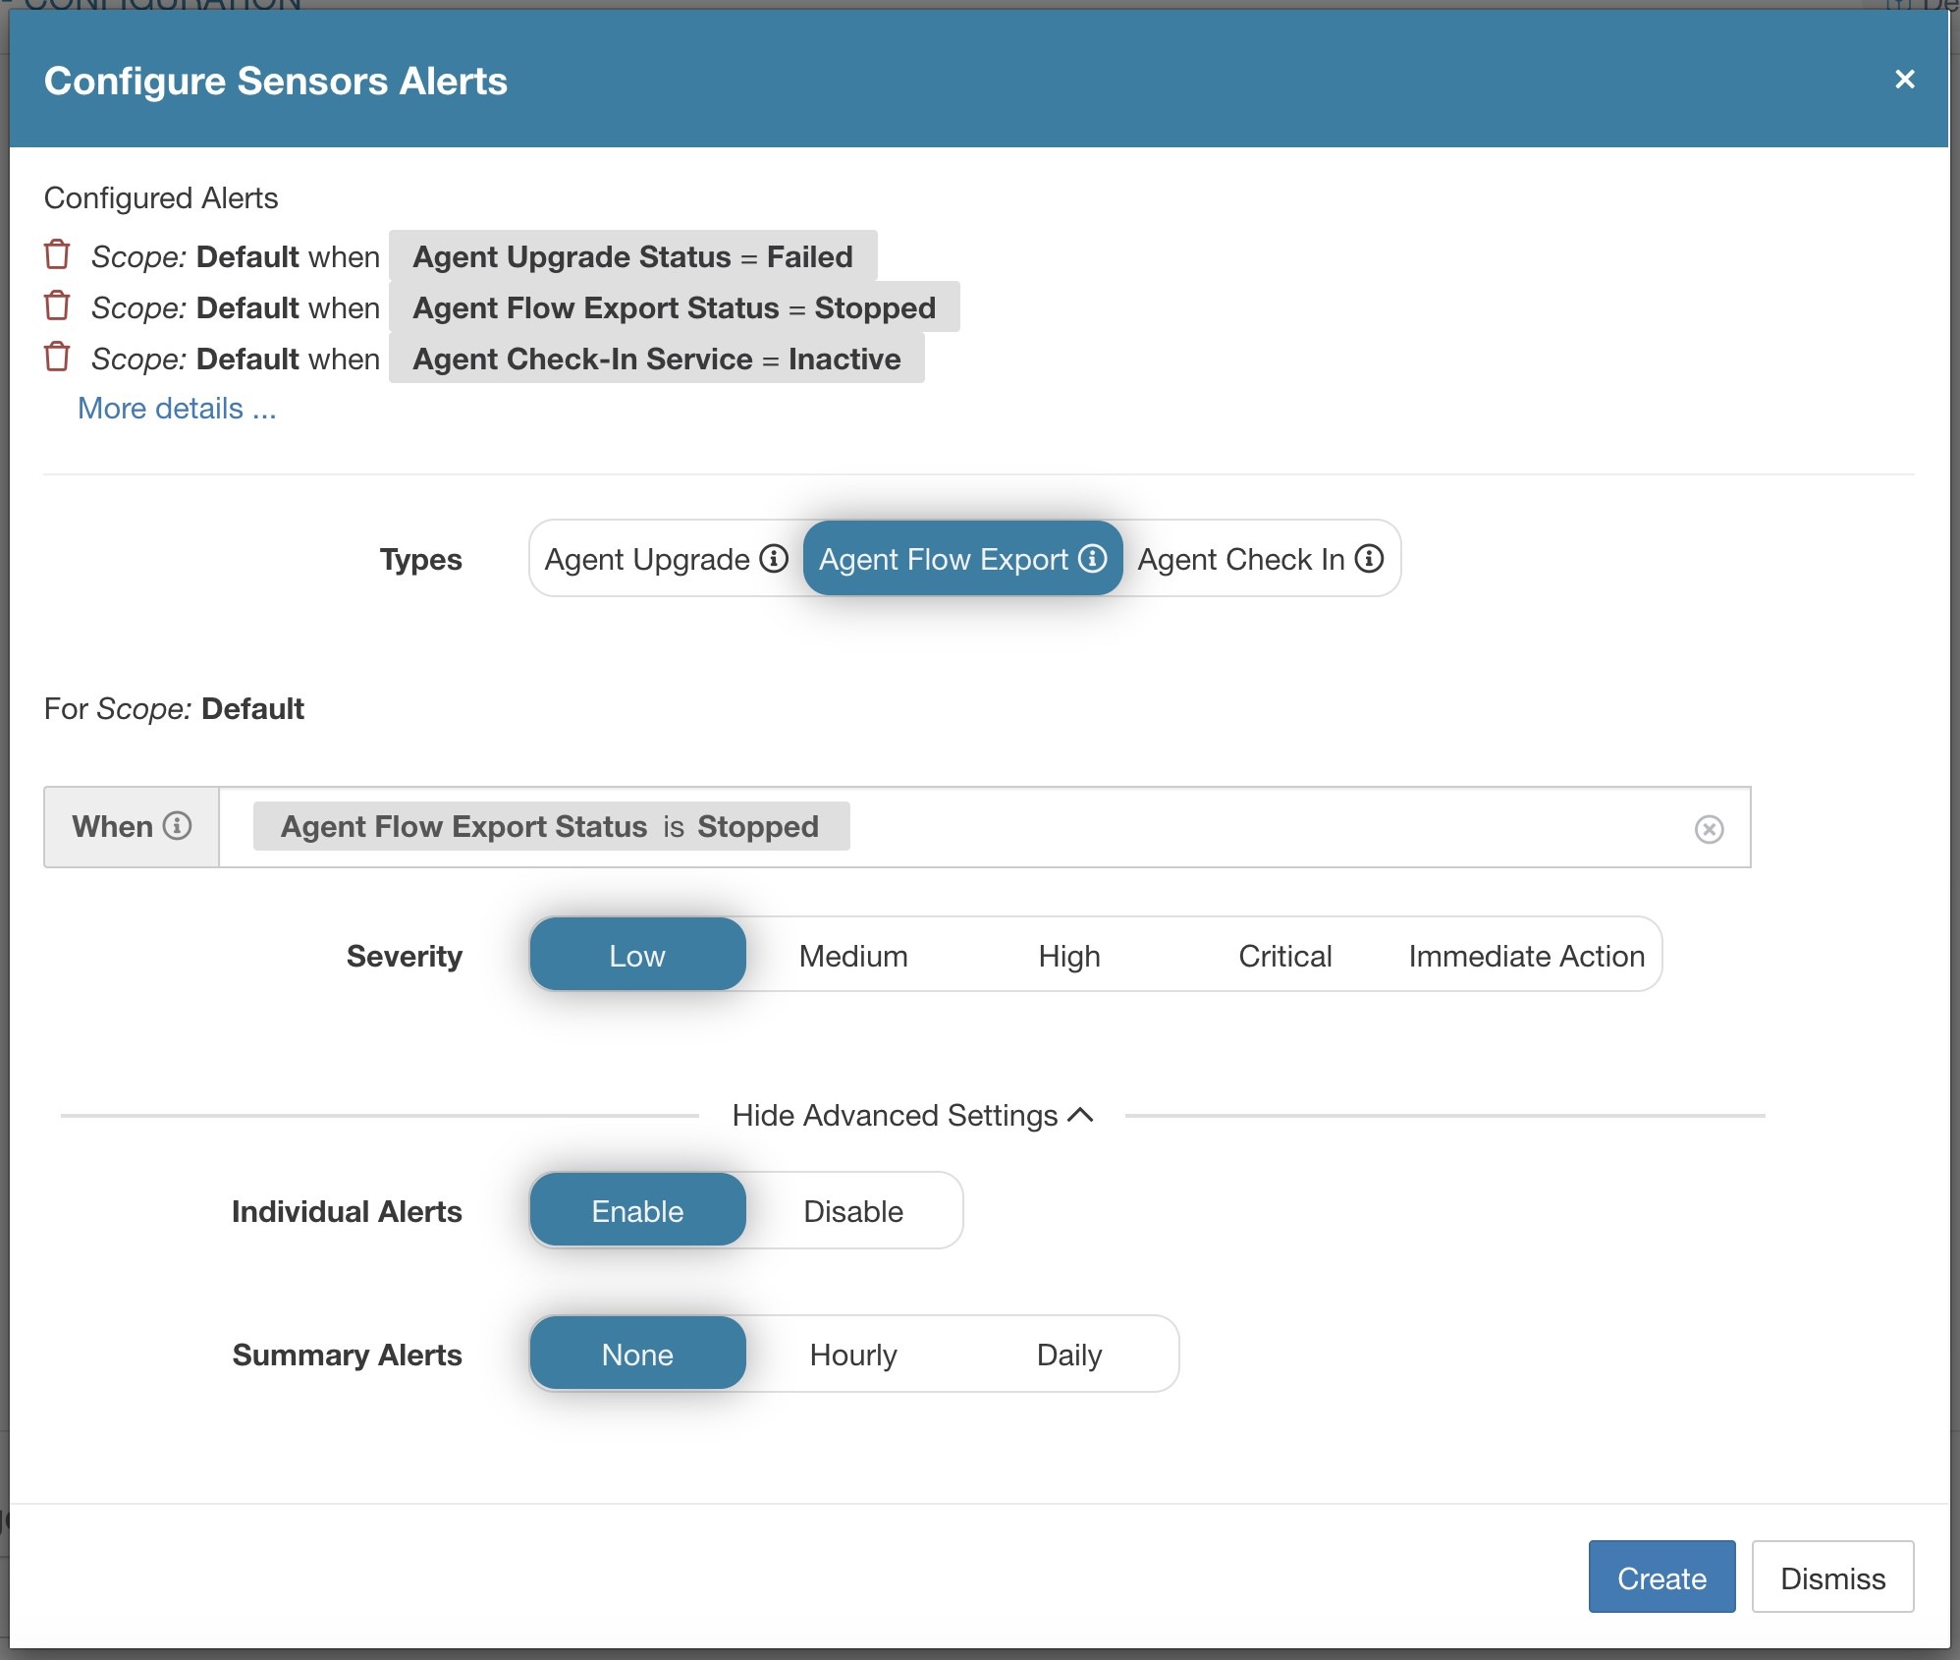Image resolution: width=1960 pixels, height=1660 pixels.
Task: Set severity to Medium
Action: click(853, 955)
